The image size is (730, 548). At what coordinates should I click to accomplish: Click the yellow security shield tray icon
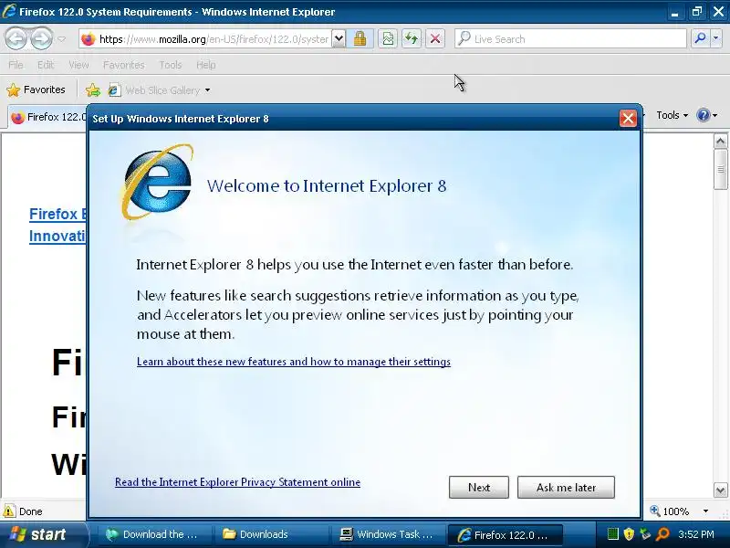pos(629,534)
